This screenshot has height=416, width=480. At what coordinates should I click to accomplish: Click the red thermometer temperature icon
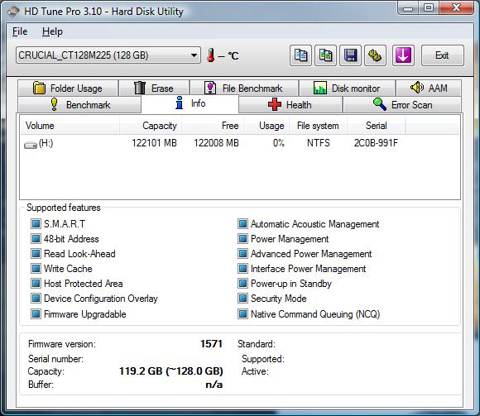coord(210,55)
